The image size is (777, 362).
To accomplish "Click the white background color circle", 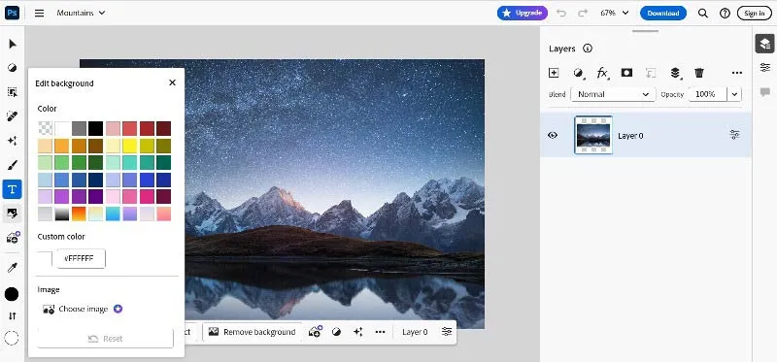I will pyautogui.click(x=12, y=338).
